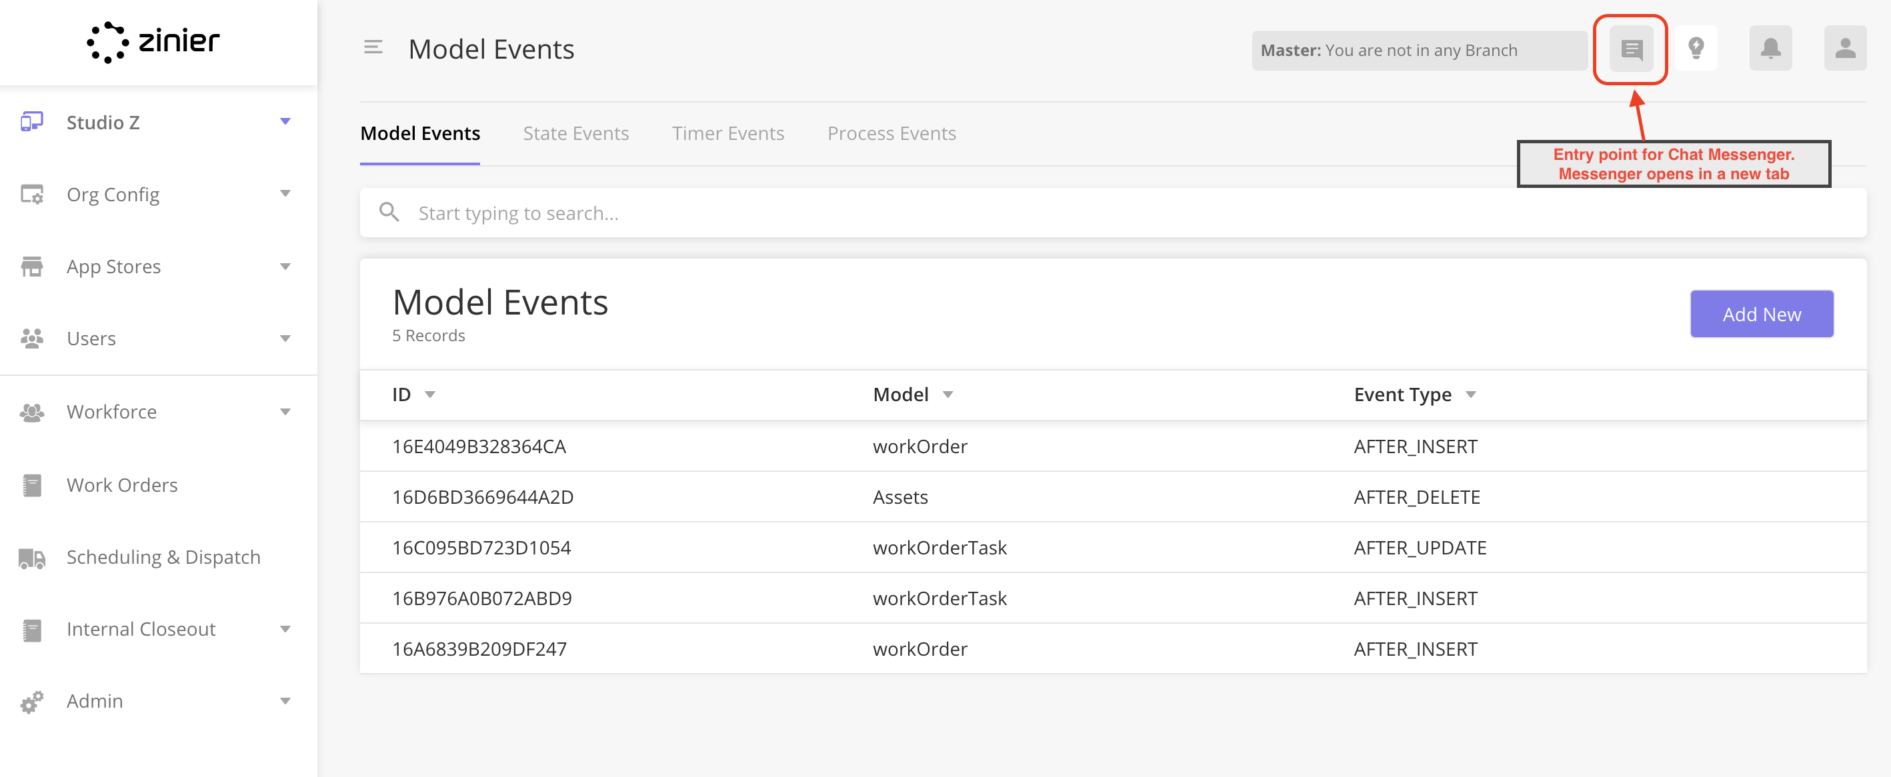This screenshot has width=1891, height=777.
Task: Open record 16E4049B328364CA
Action: click(1113, 446)
